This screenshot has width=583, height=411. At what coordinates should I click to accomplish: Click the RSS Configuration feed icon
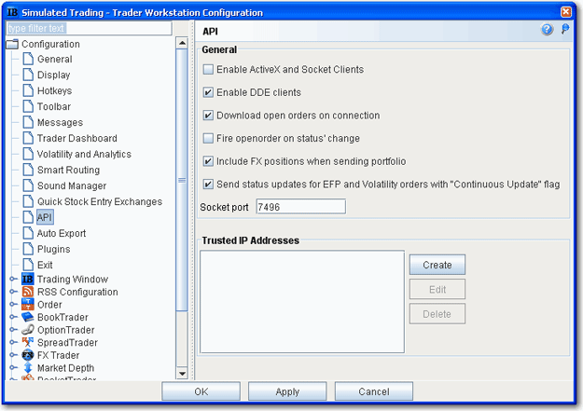tap(28, 292)
